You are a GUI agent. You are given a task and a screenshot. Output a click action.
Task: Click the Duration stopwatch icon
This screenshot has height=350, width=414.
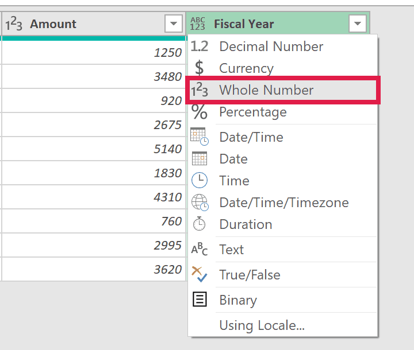click(200, 224)
